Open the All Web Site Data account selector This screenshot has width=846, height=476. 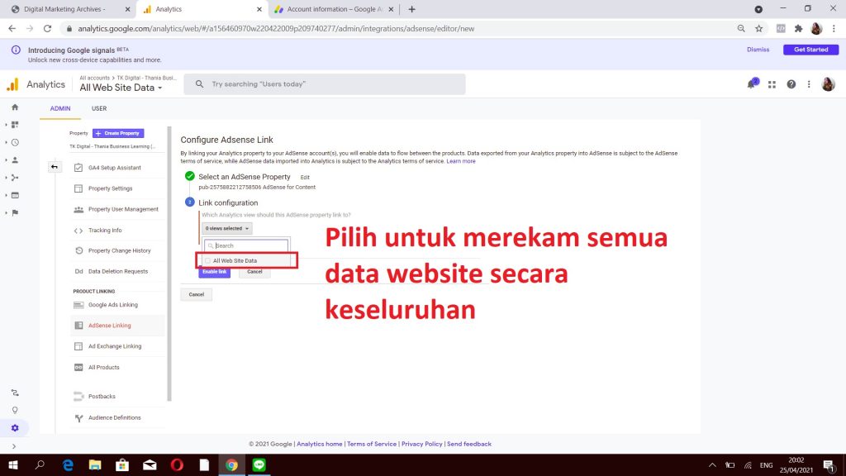[x=121, y=88]
